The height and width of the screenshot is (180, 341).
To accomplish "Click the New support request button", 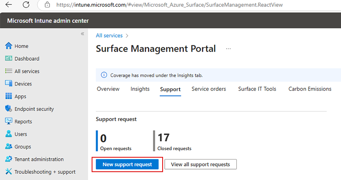I will 127,164.
